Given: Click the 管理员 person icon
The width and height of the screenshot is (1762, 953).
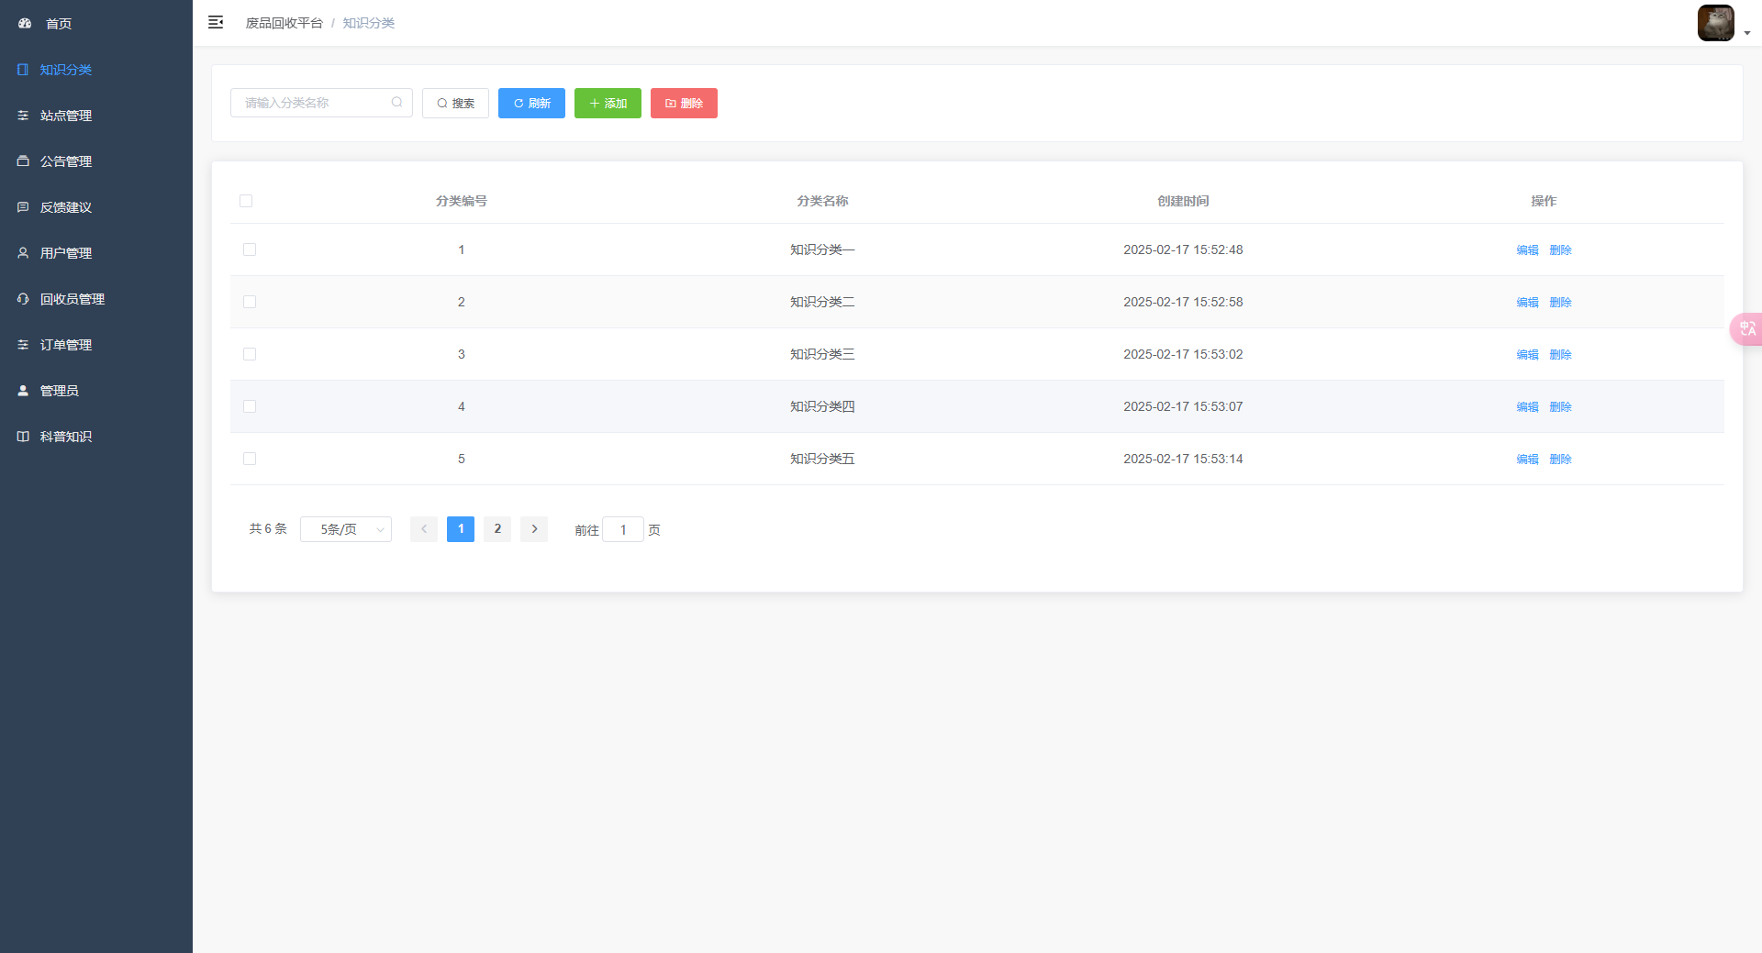Looking at the screenshot, I should point(23,390).
